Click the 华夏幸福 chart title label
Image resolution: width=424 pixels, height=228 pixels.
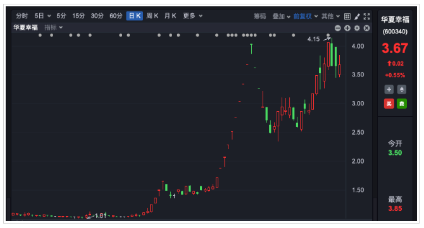point(26,28)
